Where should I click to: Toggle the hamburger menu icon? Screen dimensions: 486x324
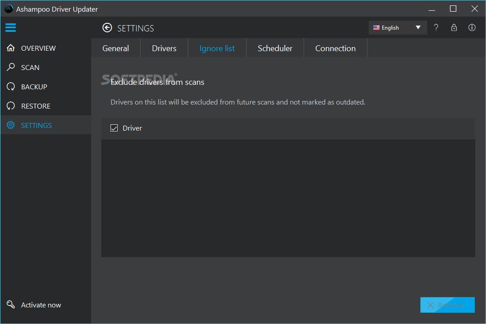tap(10, 27)
